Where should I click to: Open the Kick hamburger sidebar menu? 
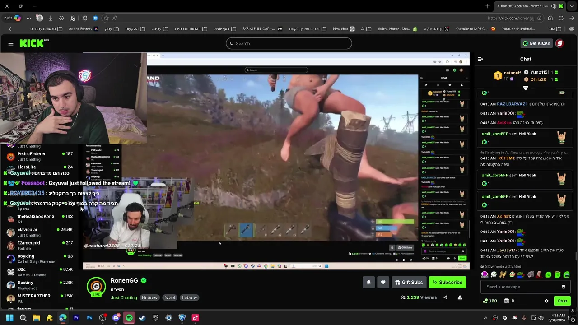[x=11, y=43]
